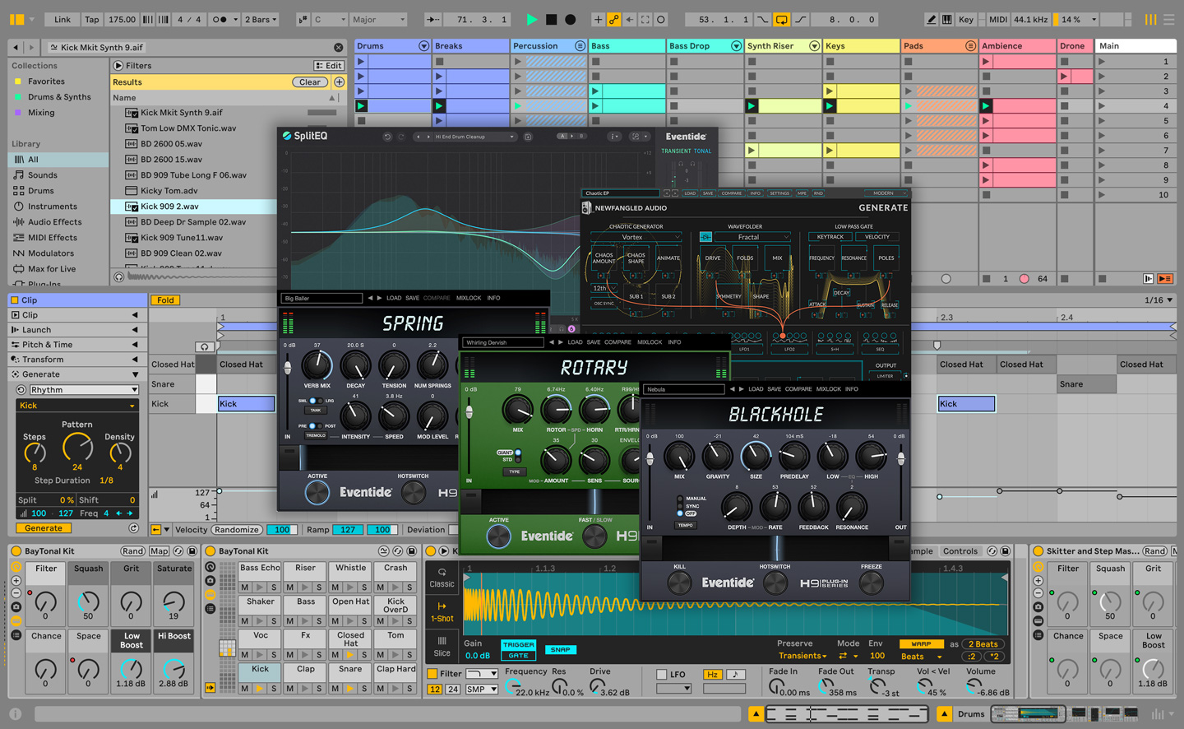Clear the browser search Results
1184x729 pixels.
(x=310, y=81)
